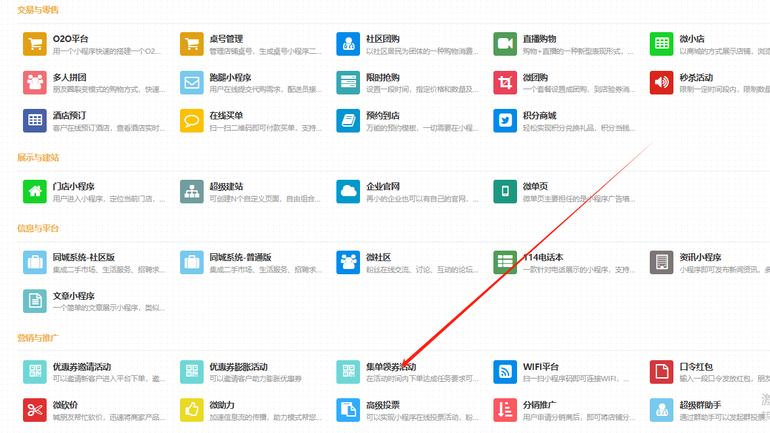Click the 信息与平台 category heading

point(38,228)
